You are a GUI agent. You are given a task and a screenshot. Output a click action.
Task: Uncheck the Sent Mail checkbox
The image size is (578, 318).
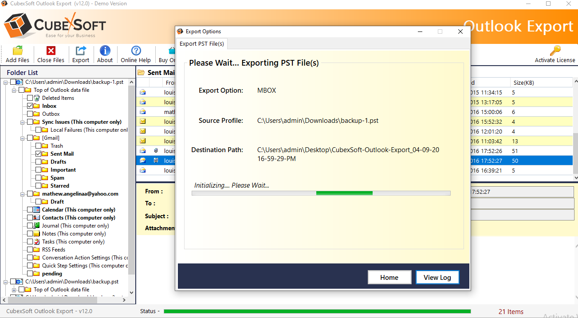point(38,154)
